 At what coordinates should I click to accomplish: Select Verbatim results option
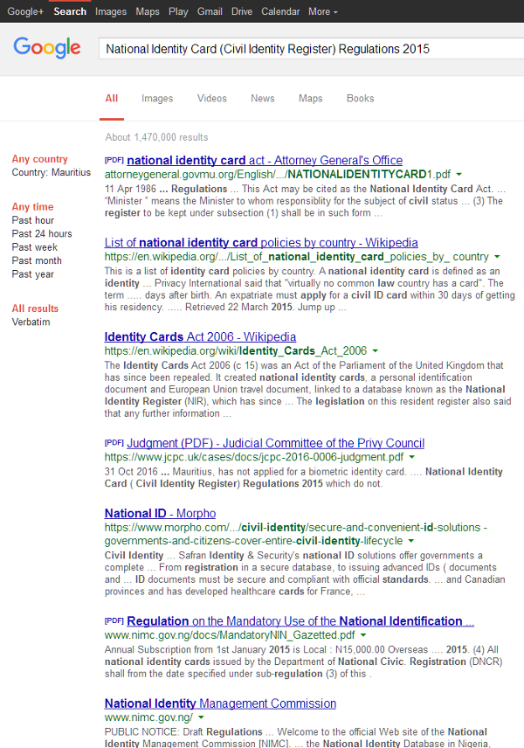pos(31,322)
